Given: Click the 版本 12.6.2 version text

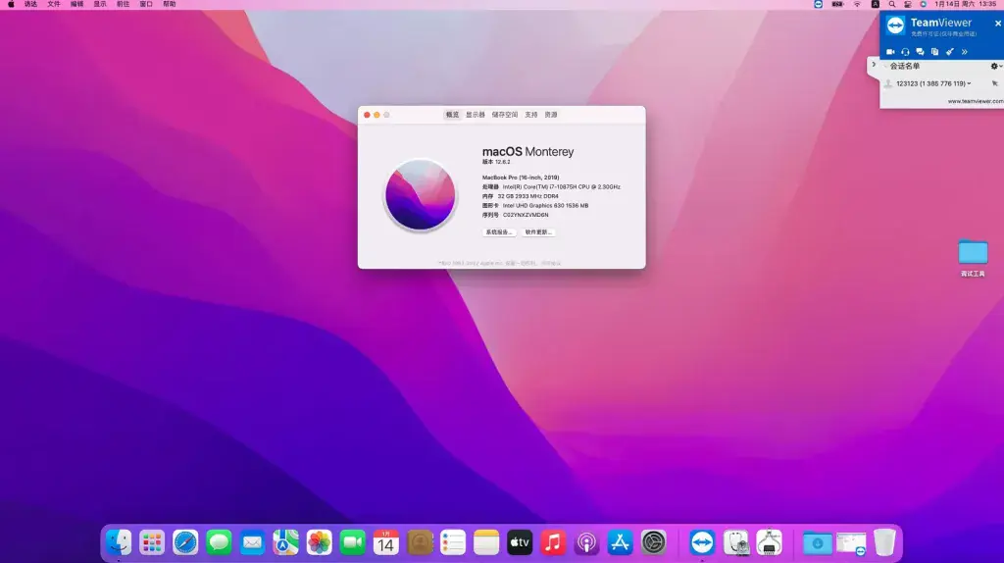Looking at the screenshot, I should pos(496,162).
